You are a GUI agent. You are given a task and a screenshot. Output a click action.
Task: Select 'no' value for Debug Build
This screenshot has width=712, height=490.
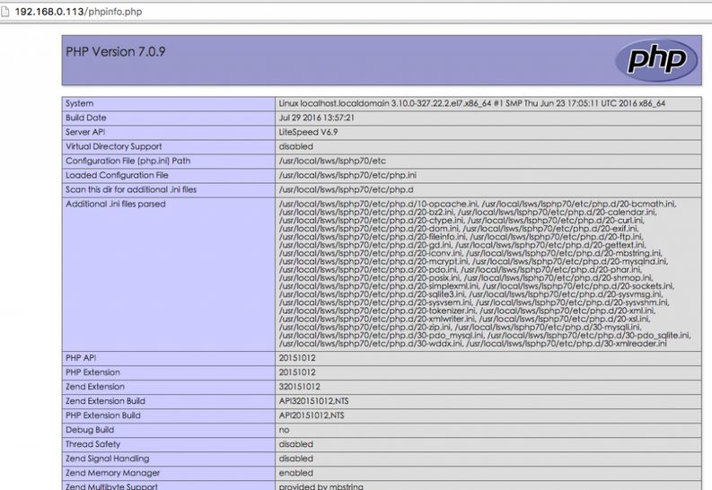point(285,430)
